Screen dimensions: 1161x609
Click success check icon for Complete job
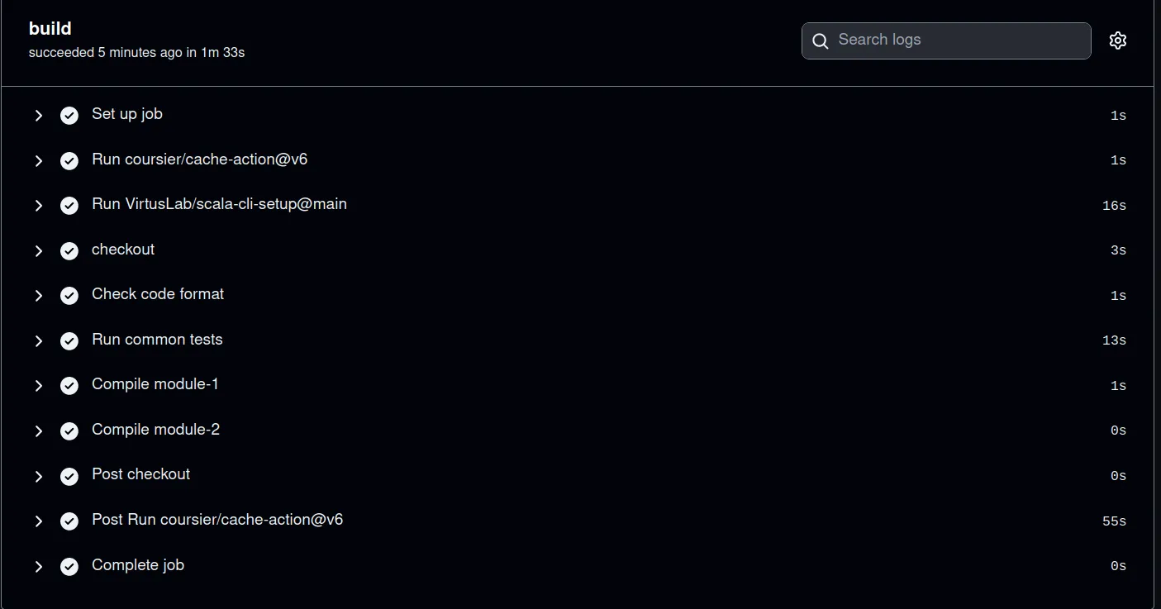pyautogui.click(x=69, y=566)
